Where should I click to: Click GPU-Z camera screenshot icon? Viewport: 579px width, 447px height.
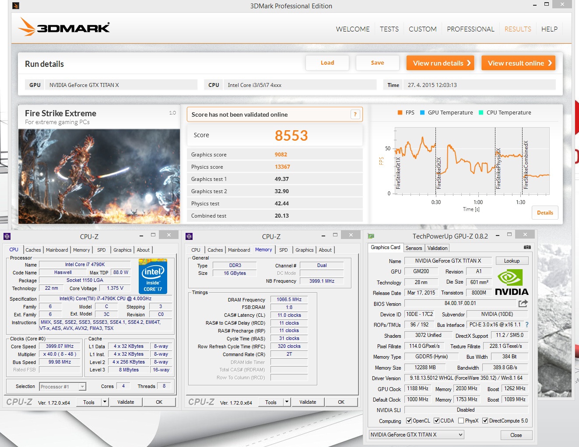[527, 247]
